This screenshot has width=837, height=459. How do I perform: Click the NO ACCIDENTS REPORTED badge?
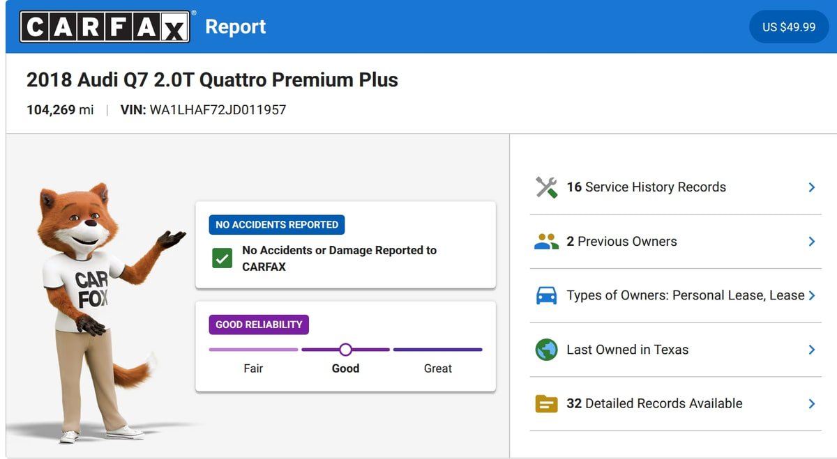point(277,225)
